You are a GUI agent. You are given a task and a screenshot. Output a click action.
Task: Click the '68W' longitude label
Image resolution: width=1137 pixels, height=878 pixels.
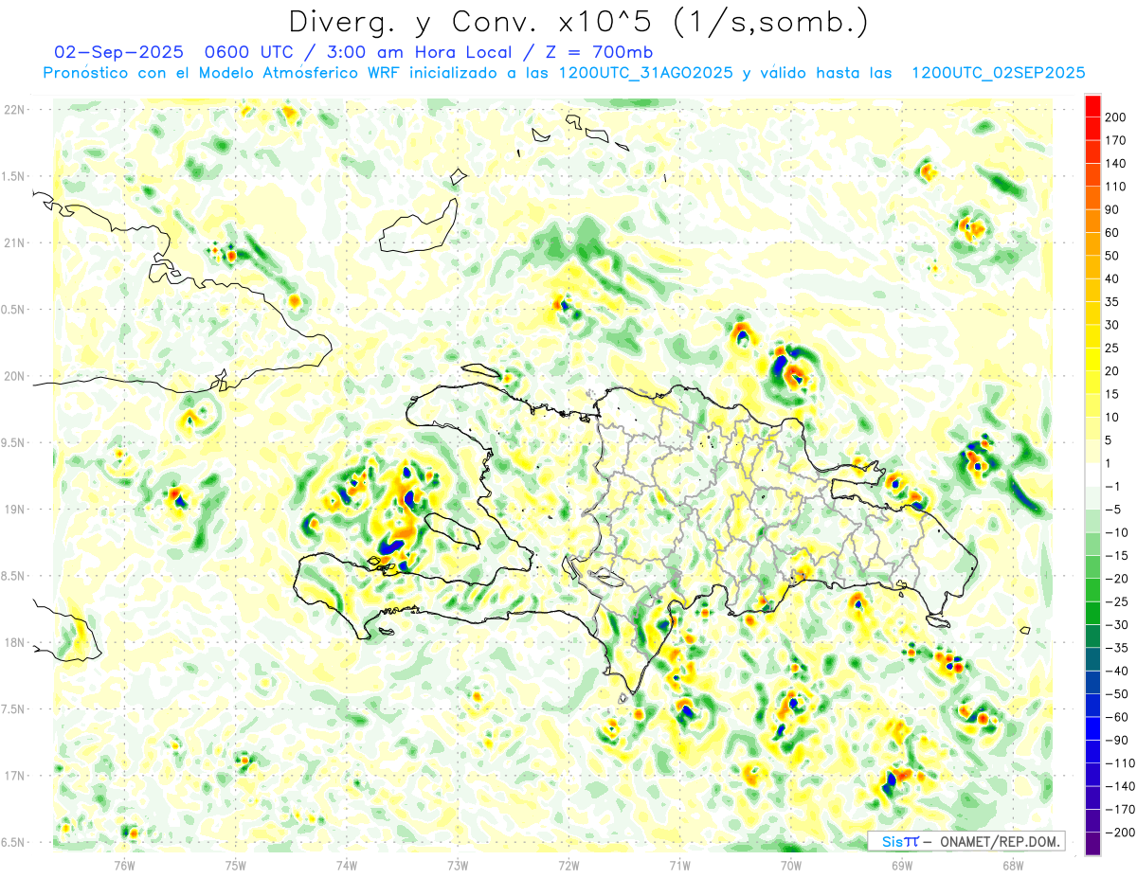click(x=1013, y=865)
